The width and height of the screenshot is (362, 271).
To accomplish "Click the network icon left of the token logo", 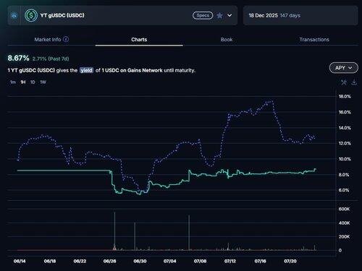I will tap(14, 16).
